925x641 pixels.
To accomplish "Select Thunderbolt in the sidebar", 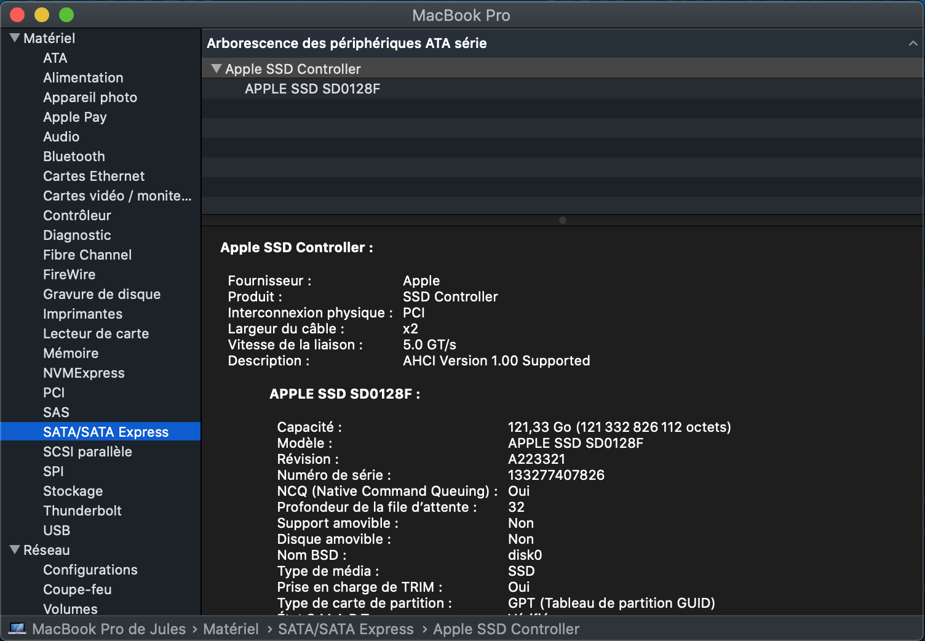I will (x=82, y=511).
